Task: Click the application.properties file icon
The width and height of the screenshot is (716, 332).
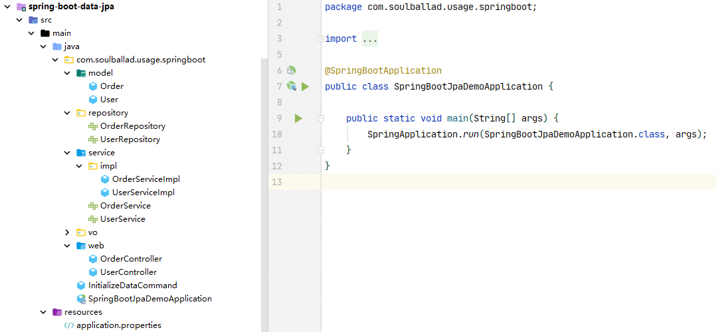Action: click(x=69, y=325)
